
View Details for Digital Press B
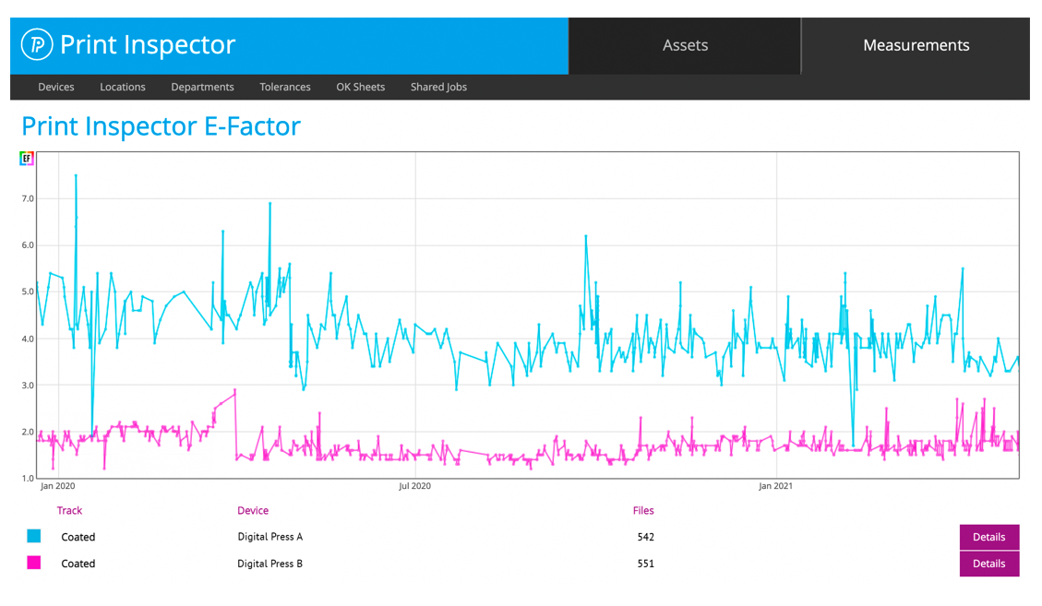pyautogui.click(x=988, y=564)
